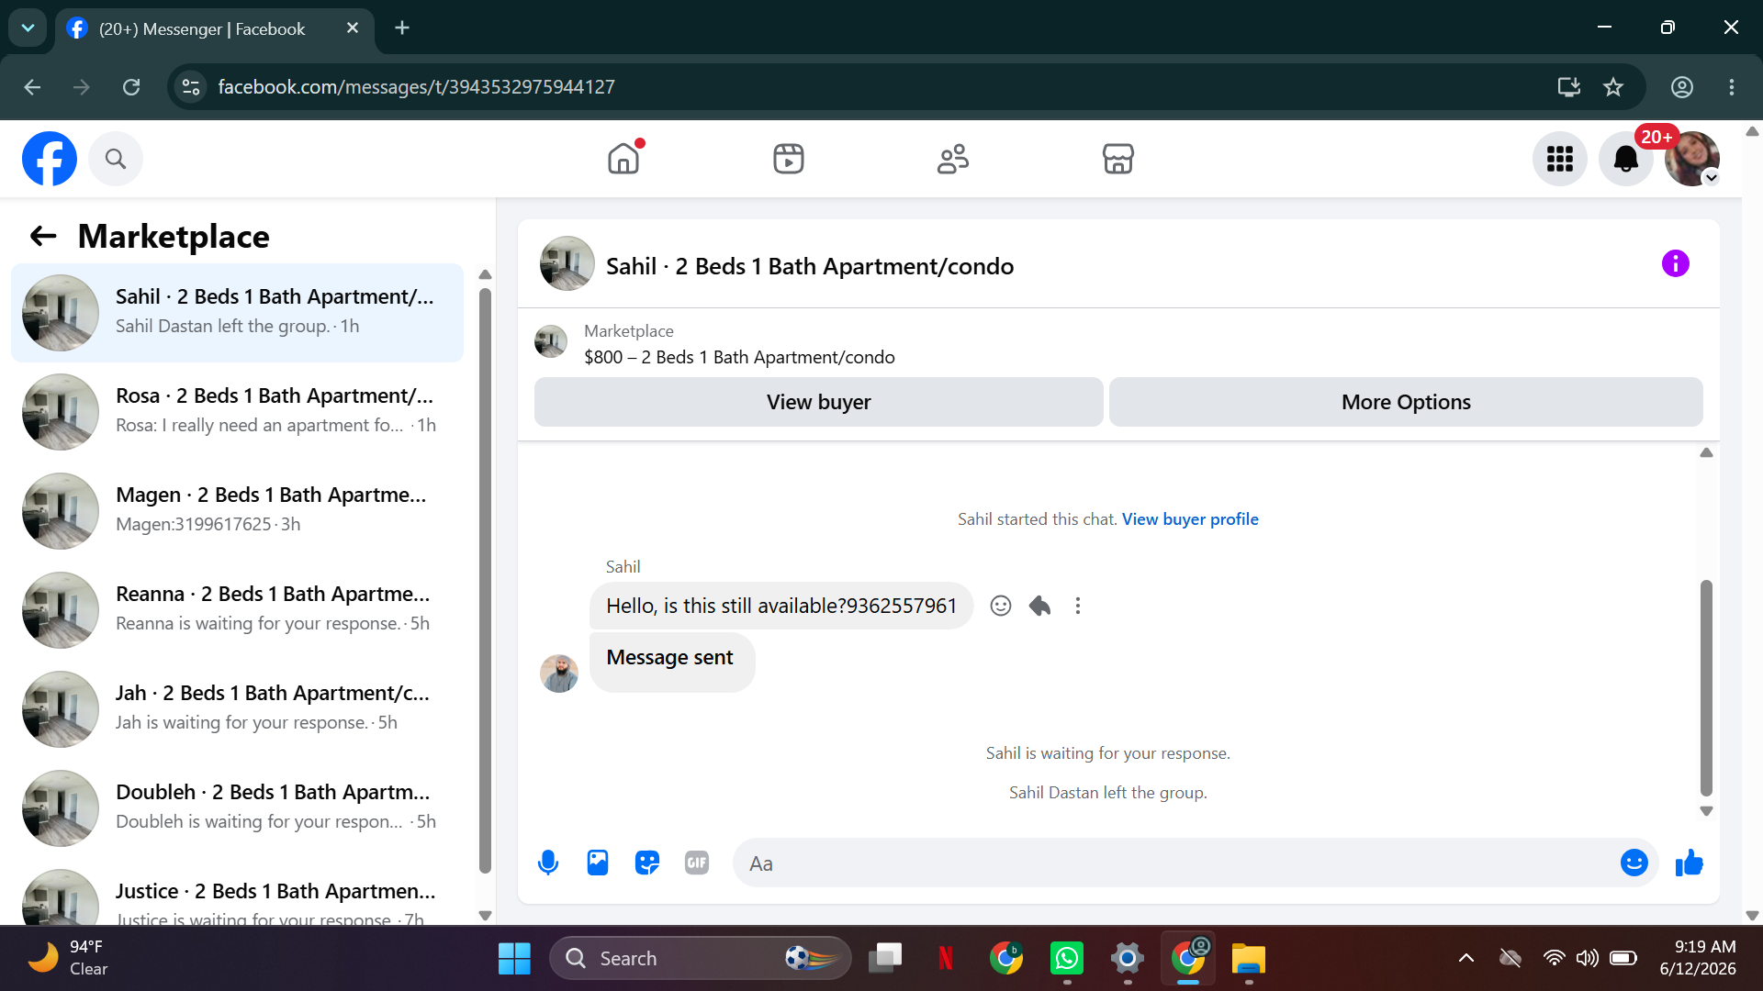Click the Windows taskbar Search box
Viewport: 1763px width, 991px height.
tap(701, 959)
